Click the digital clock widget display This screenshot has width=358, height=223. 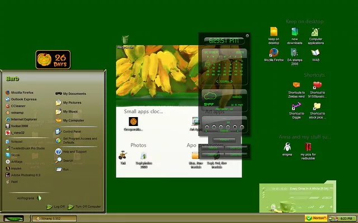223,41
